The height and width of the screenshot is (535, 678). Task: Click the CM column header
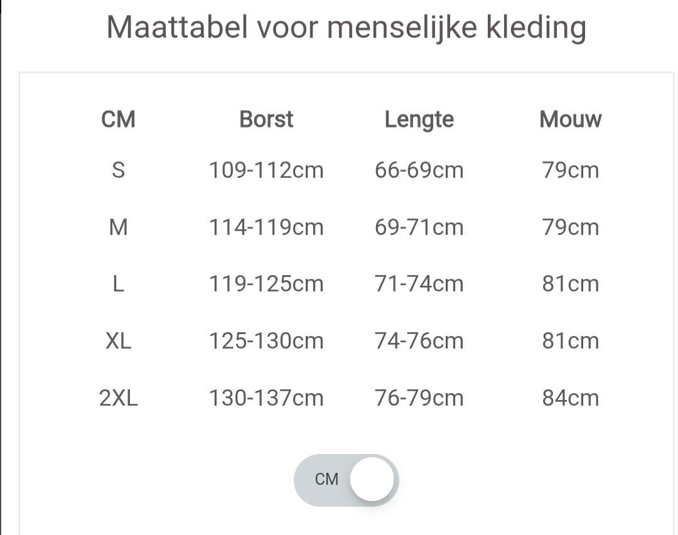(118, 119)
